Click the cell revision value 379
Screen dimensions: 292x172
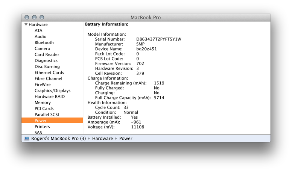click(x=140, y=73)
